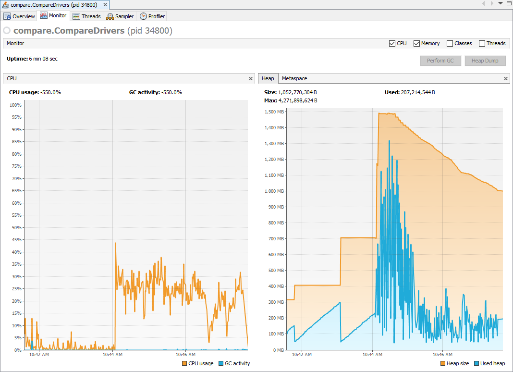Click the Heap Dump button

pyautogui.click(x=485, y=61)
